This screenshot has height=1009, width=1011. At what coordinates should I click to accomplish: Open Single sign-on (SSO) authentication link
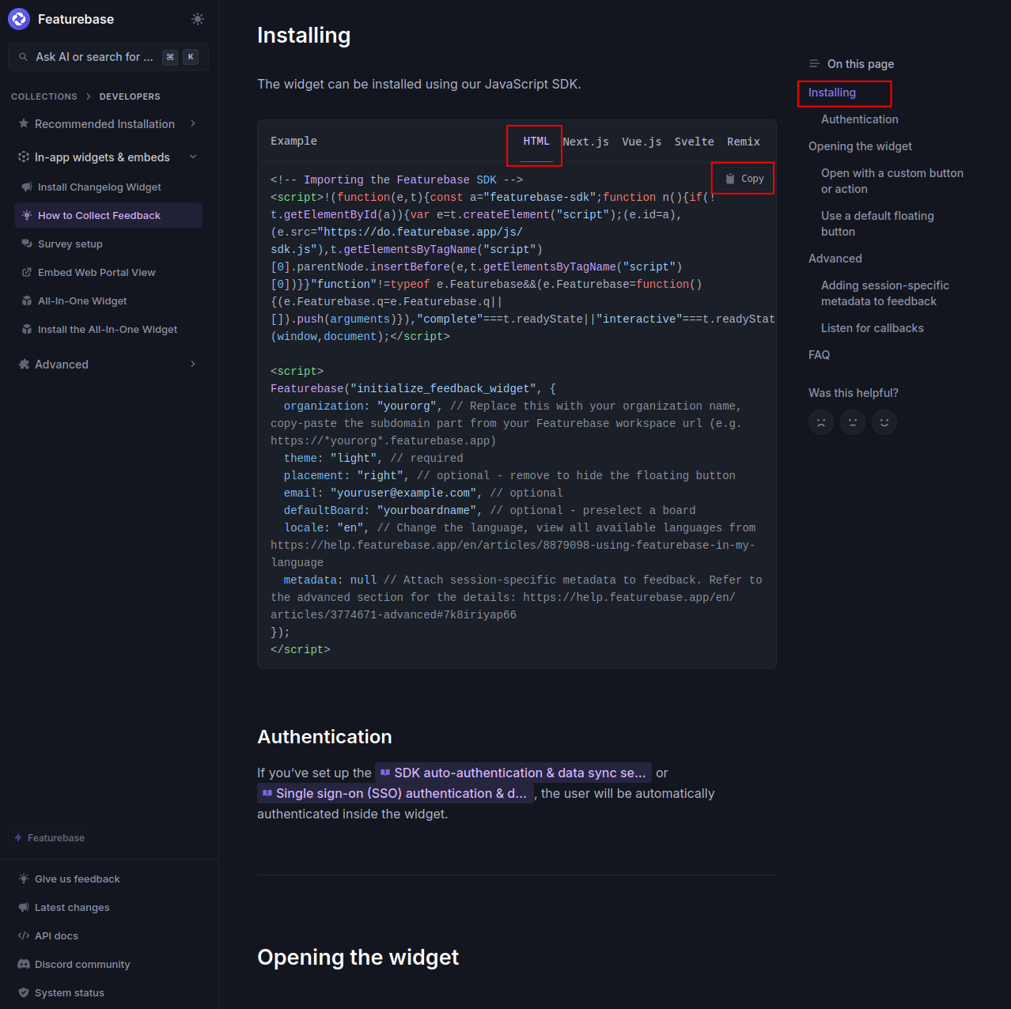click(395, 794)
